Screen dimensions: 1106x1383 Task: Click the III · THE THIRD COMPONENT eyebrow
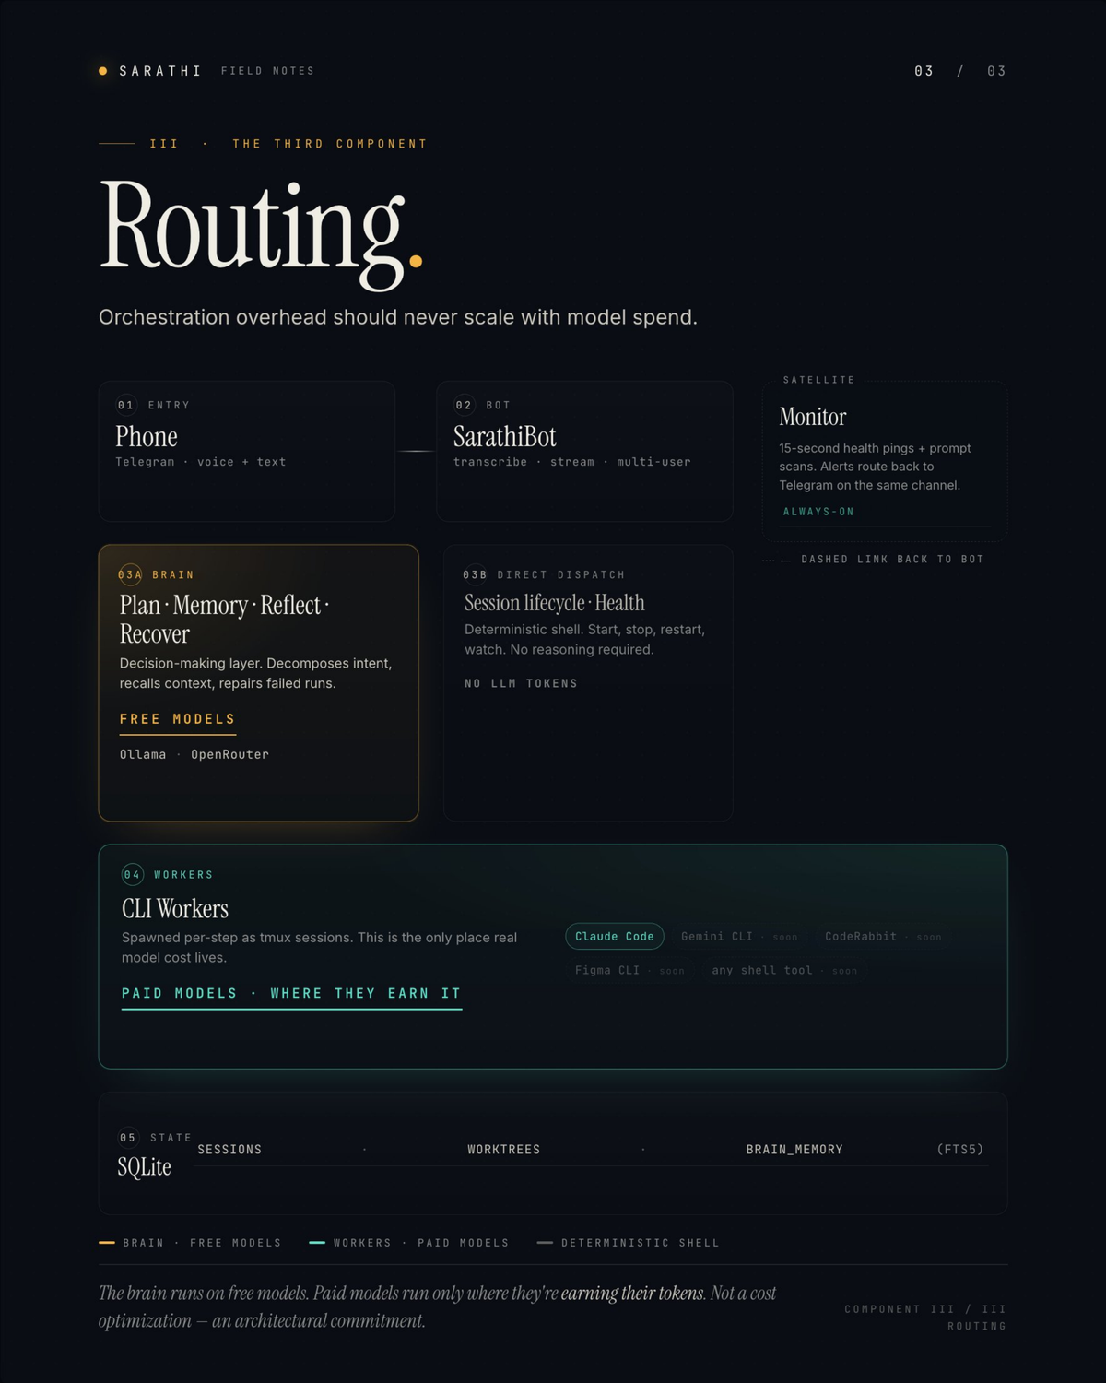pos(289,144)
